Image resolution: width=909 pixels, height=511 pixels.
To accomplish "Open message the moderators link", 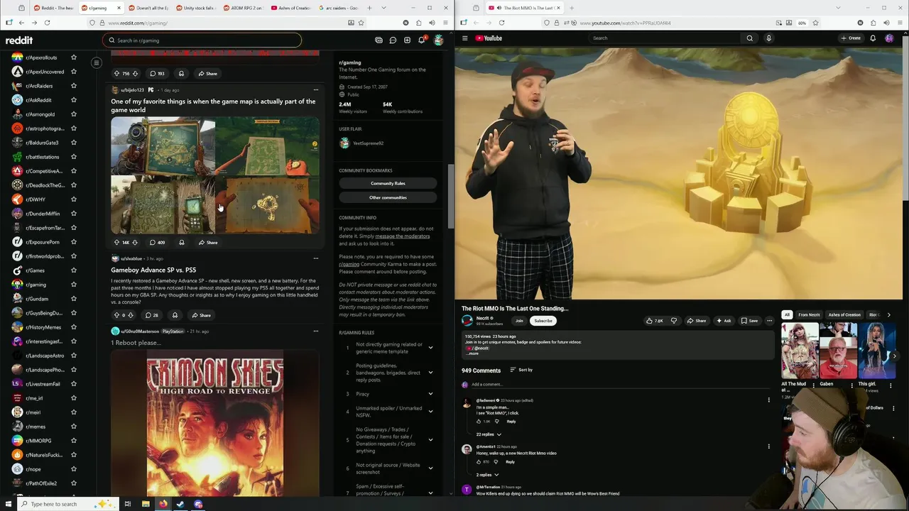I will (402, 236).
